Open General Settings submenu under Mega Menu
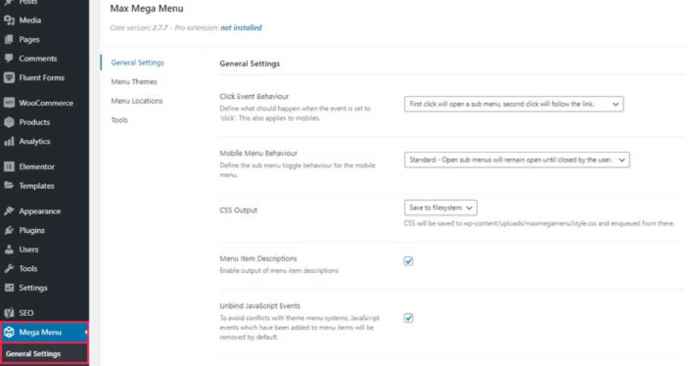Screen dimensions: 699x366 pyautogui.click(x=33, y=354)
